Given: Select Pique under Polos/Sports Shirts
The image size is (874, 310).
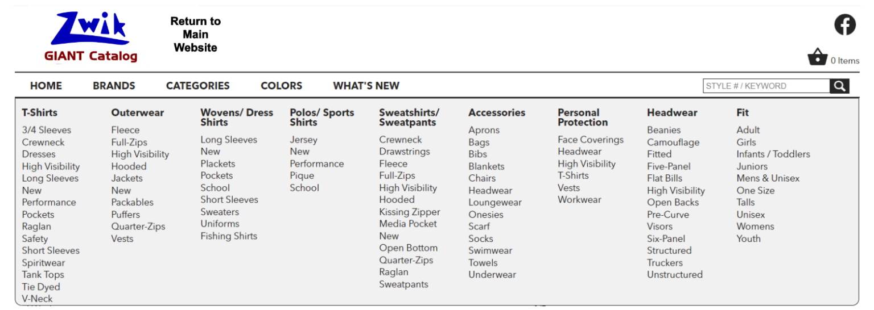Looking at the screenshot, I should 302,175.
